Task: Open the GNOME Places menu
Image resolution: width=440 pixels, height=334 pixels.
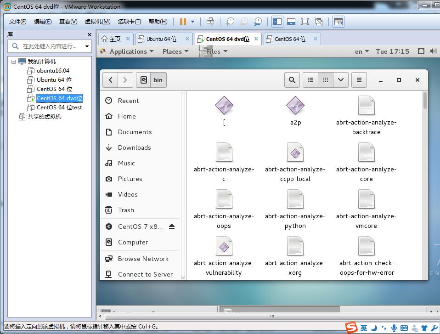Action: pos(175,51)
